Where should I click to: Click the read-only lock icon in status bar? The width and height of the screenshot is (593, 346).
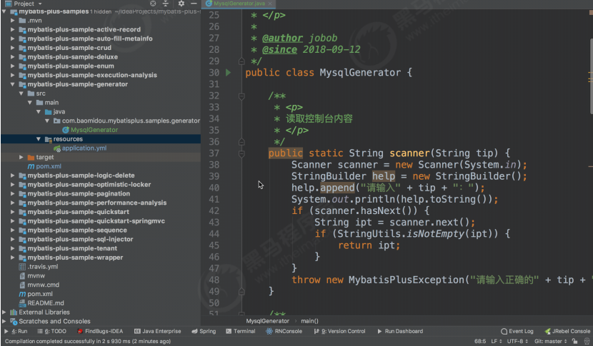click(575, 341)
